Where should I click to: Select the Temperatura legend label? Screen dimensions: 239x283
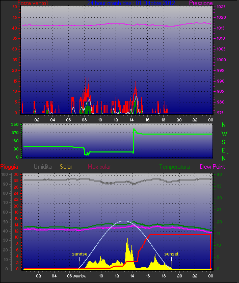174,167
